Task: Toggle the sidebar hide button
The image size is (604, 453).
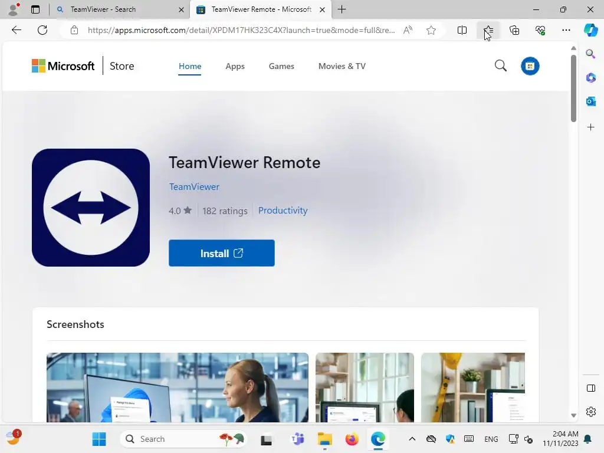Action: click(x=590, y=388)
